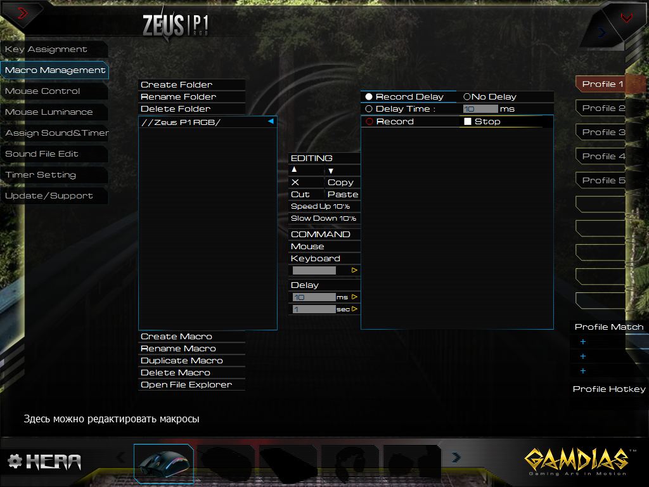Click the first empty profile slot below Profile 5

click(x=601, y=204)
